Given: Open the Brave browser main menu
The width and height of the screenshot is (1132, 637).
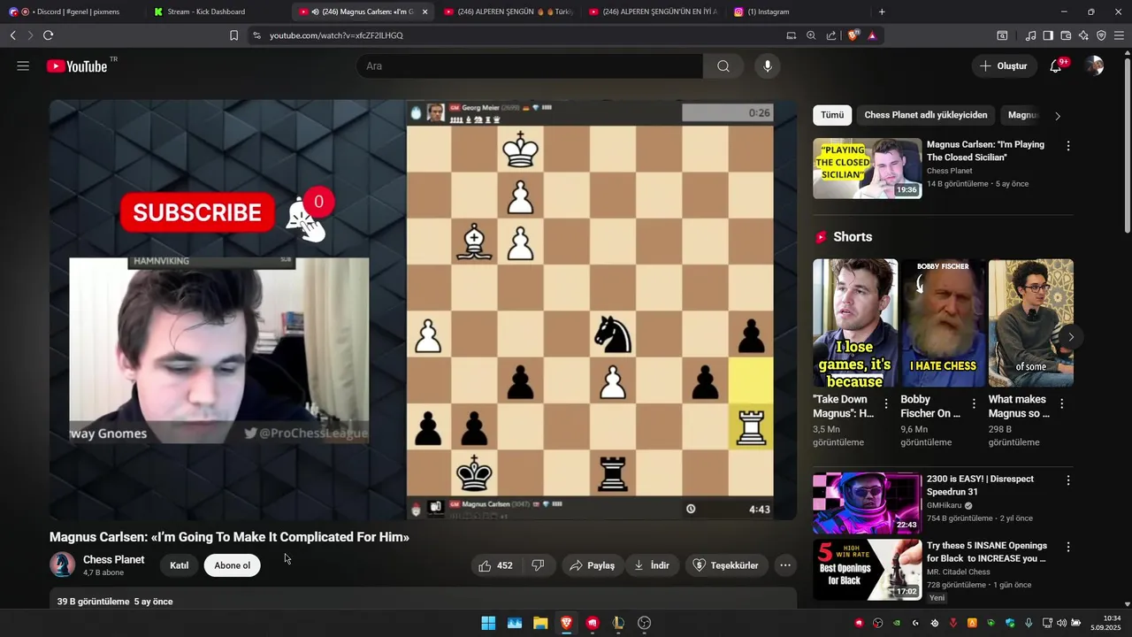Looking at the screenshot, I should pyautogui.click(x=1119, y=35).
